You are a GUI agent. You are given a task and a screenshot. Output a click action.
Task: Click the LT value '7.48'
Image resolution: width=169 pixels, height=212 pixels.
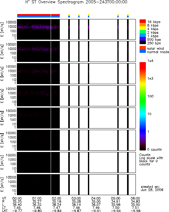click(76, 208)
